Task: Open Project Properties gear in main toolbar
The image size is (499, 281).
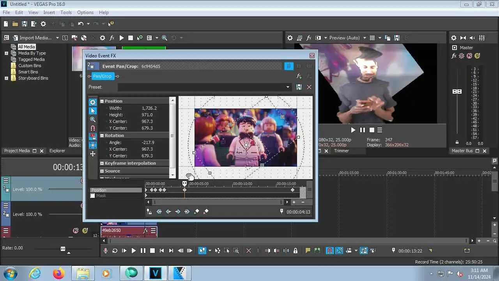Action: (x=43, y=24)
